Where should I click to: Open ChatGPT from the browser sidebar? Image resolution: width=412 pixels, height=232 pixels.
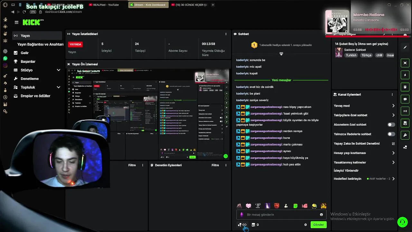click(5, 51)
